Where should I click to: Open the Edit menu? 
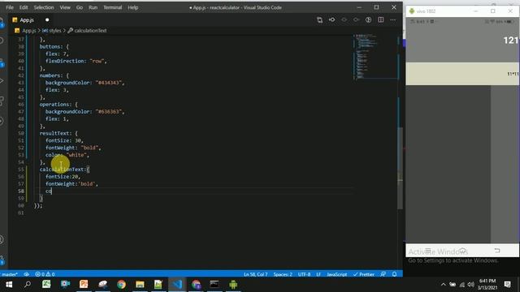pos(24,7)
